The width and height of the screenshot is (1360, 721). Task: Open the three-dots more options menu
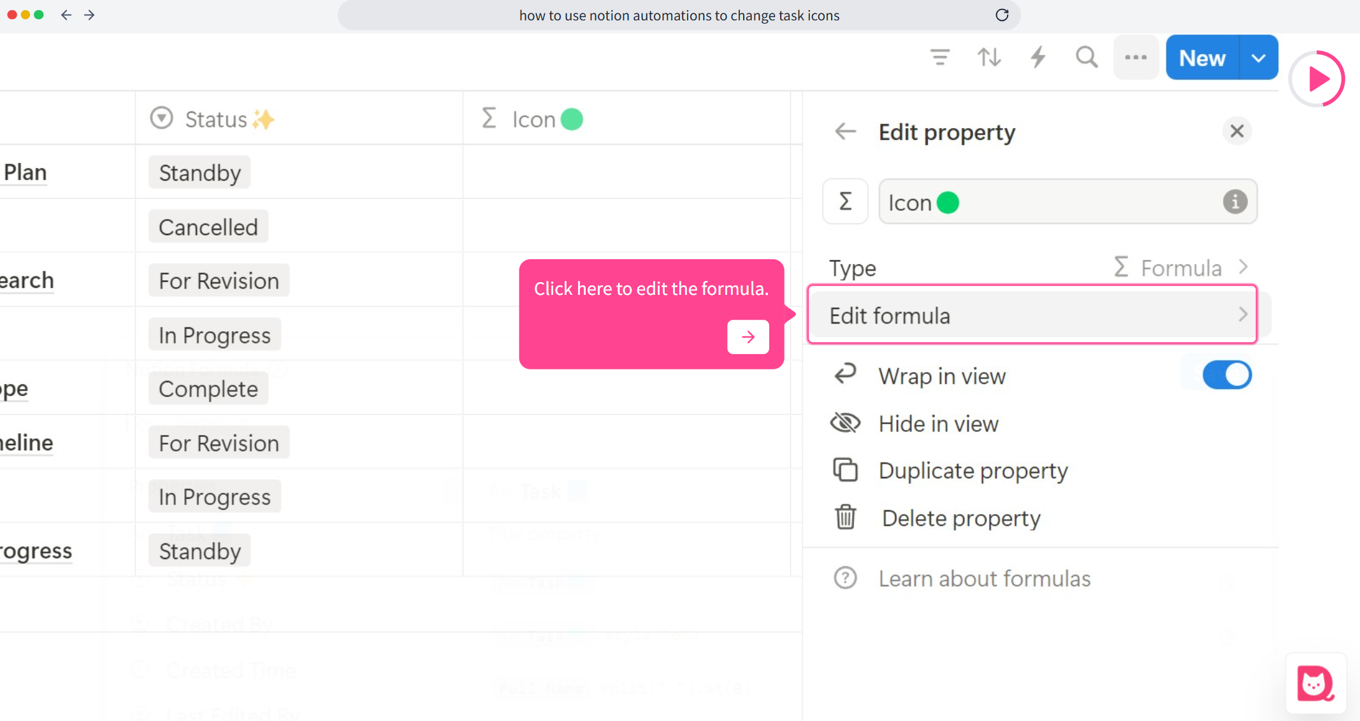point(1136,57)
